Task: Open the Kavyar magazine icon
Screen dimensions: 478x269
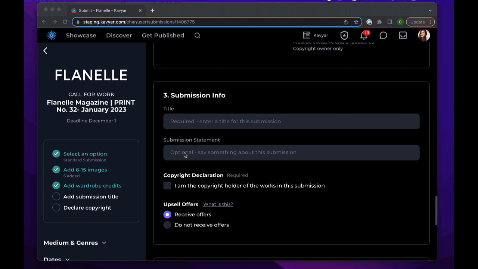Action: (307, 35)
